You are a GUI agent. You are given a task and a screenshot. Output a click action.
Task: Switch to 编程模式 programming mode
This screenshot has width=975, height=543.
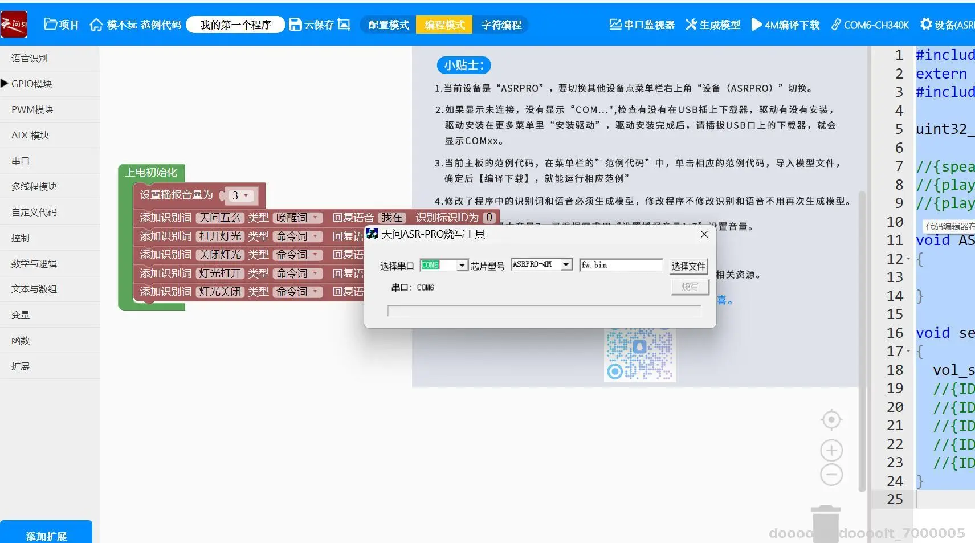tap(444, 24)
